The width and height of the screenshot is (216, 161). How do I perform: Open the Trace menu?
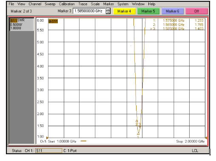point(83,4)
